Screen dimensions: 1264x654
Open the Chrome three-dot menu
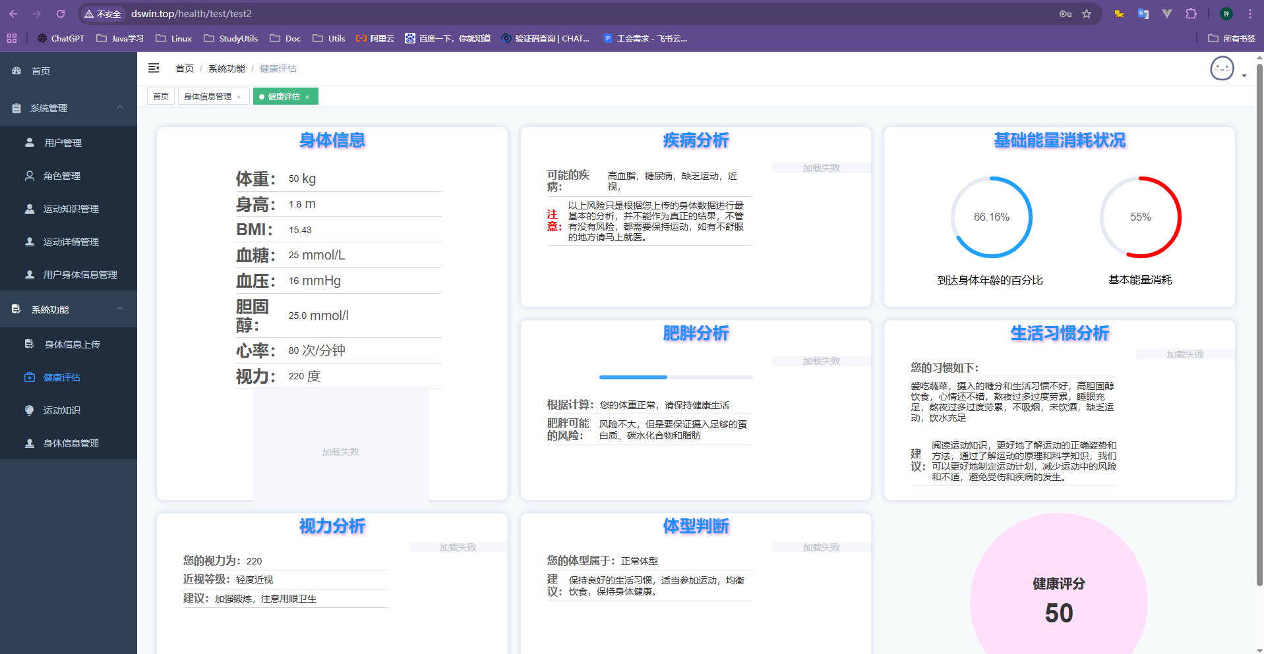1249,13
